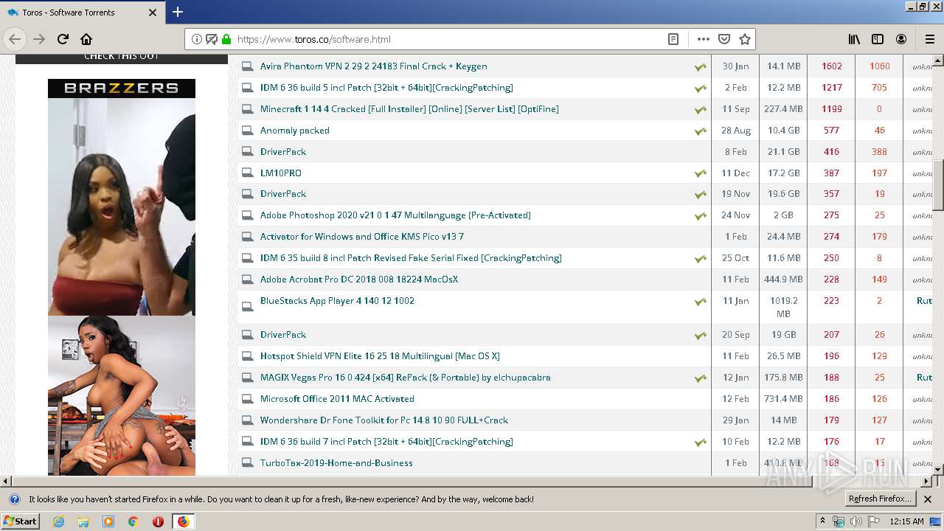Reload the current page
The height and width of the screenshot is (531, 944).
[63, 39]
